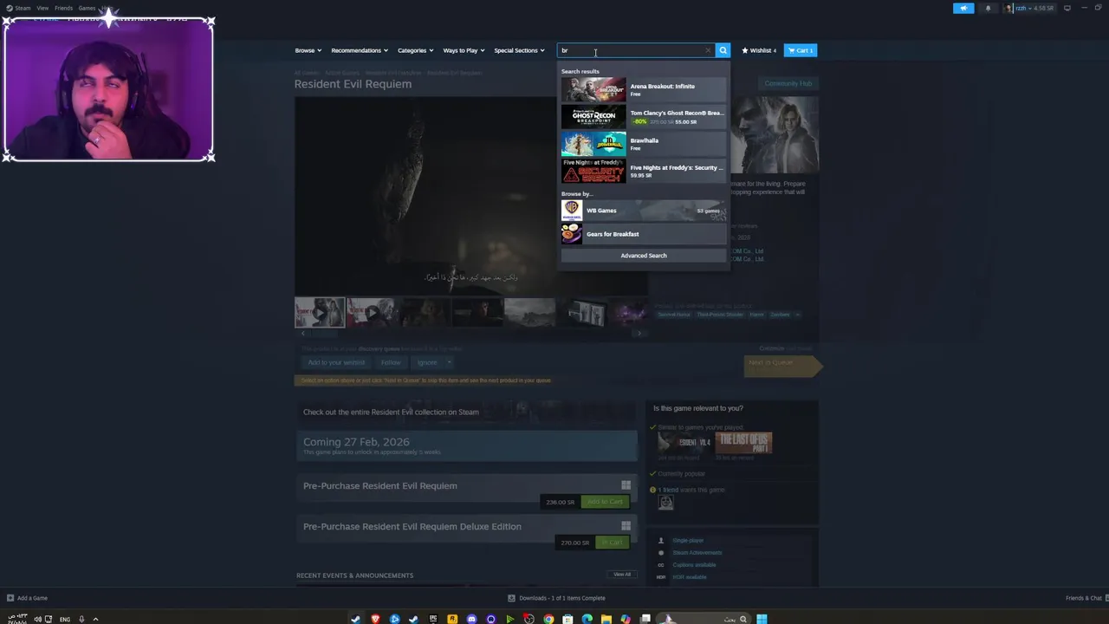1109x624 pixels.
Task: Click the Follow button
Action: 391,362
